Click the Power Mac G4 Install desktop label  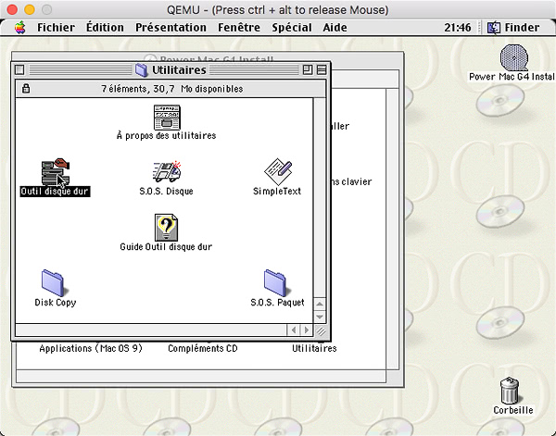tap(512, 77)
